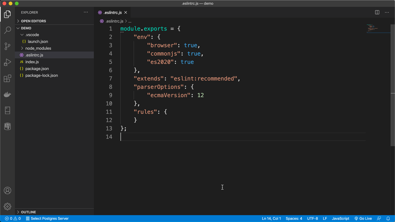Screen dimensions: 395x222
Task: Open the notifications bell
Action: [388, 218]
